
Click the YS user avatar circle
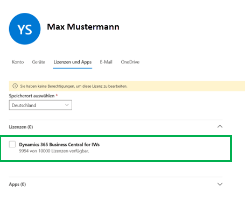25,29
